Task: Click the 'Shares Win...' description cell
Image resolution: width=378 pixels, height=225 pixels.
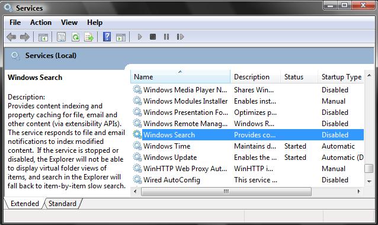Action: click(254, 90)
